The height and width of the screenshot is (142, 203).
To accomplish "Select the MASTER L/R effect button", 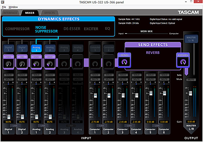I will pos(191,39).
